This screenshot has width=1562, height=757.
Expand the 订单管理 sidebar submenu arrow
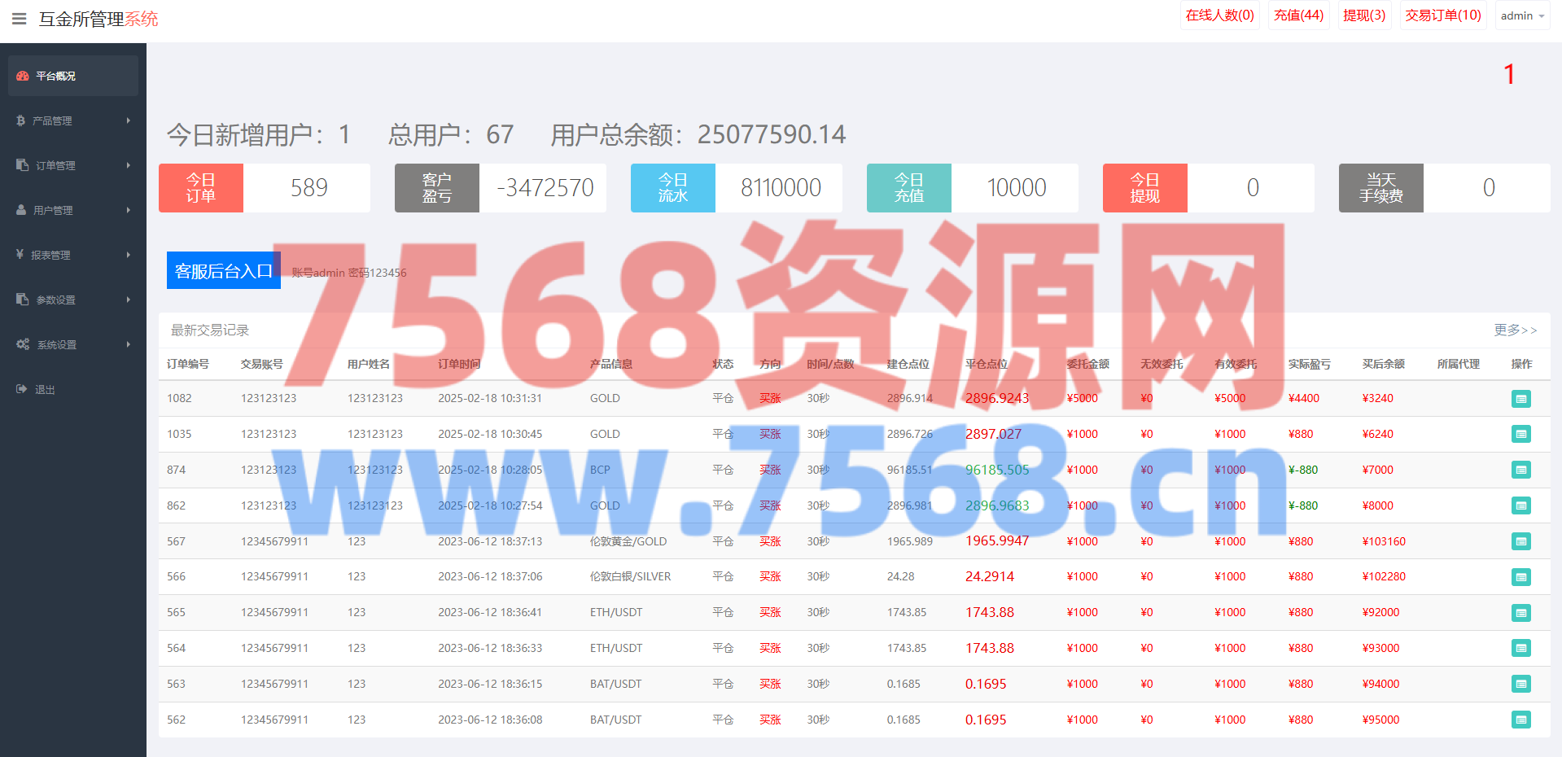[128, 165]
